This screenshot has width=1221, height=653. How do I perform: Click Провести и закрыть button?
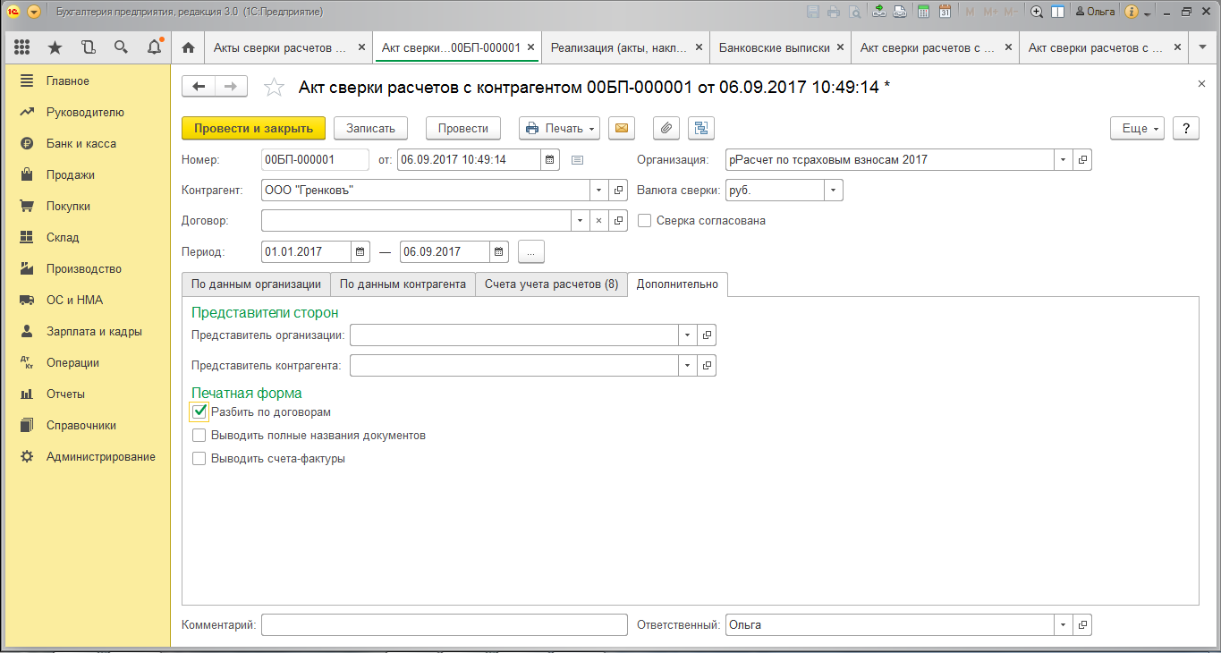254,128
